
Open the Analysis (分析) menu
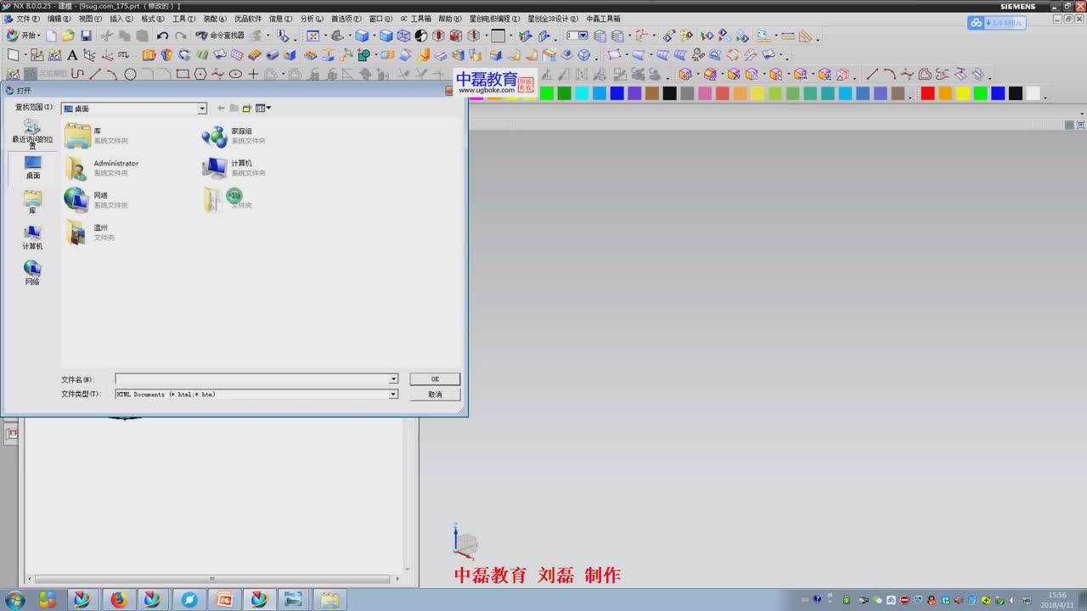pyautogui.click(x=312, y=19)
